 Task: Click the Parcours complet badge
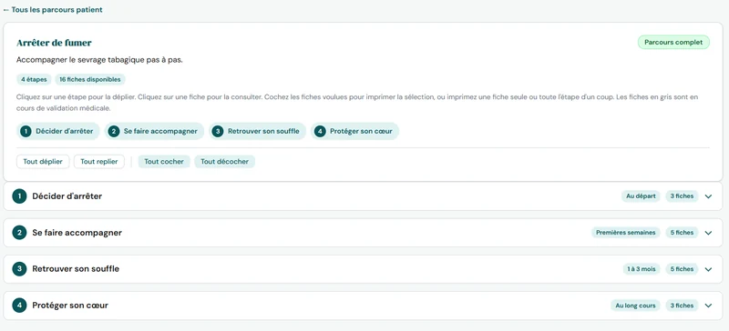[x=673, y=42]
